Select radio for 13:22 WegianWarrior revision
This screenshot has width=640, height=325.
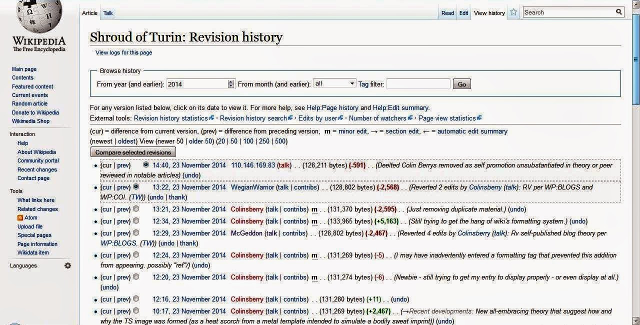coord(136,186)
